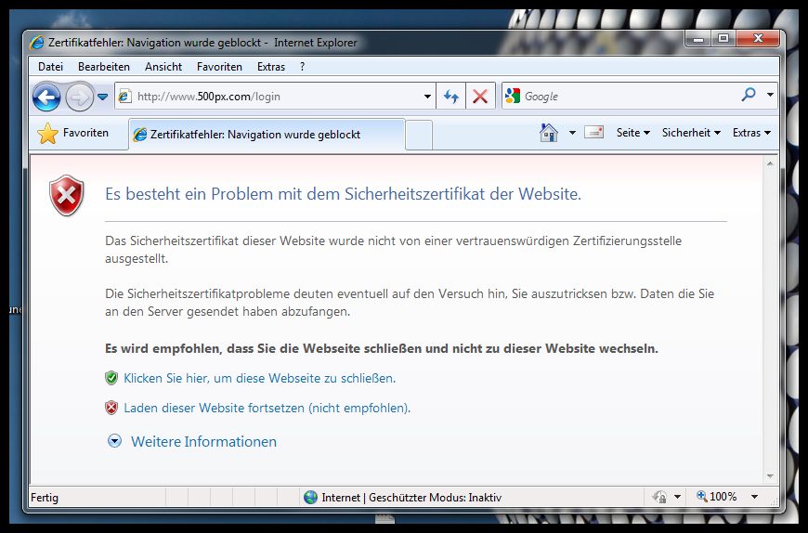Click the privacy lock icon in status bar

(659, 497)
